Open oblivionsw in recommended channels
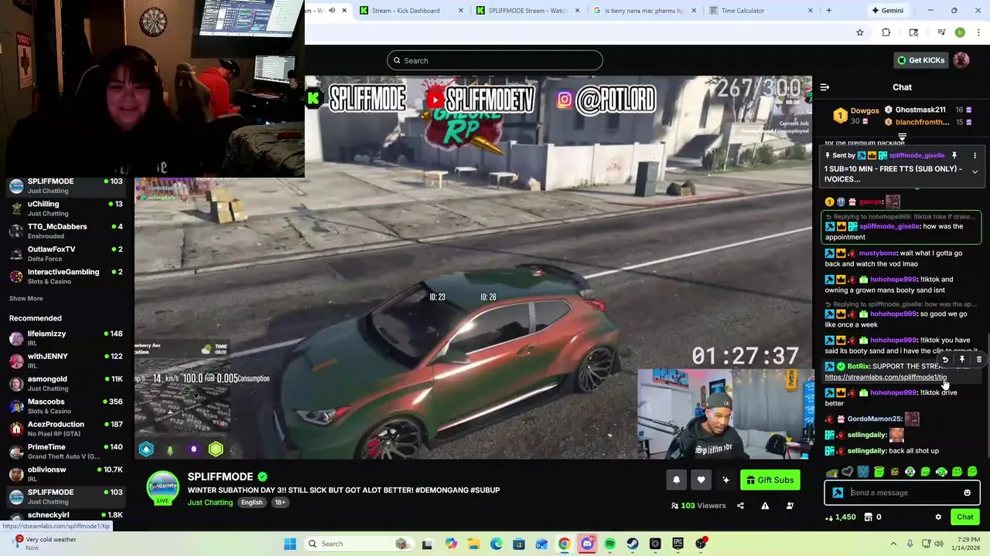The width and height of the screenshot is (990, 556). [65, 474]
